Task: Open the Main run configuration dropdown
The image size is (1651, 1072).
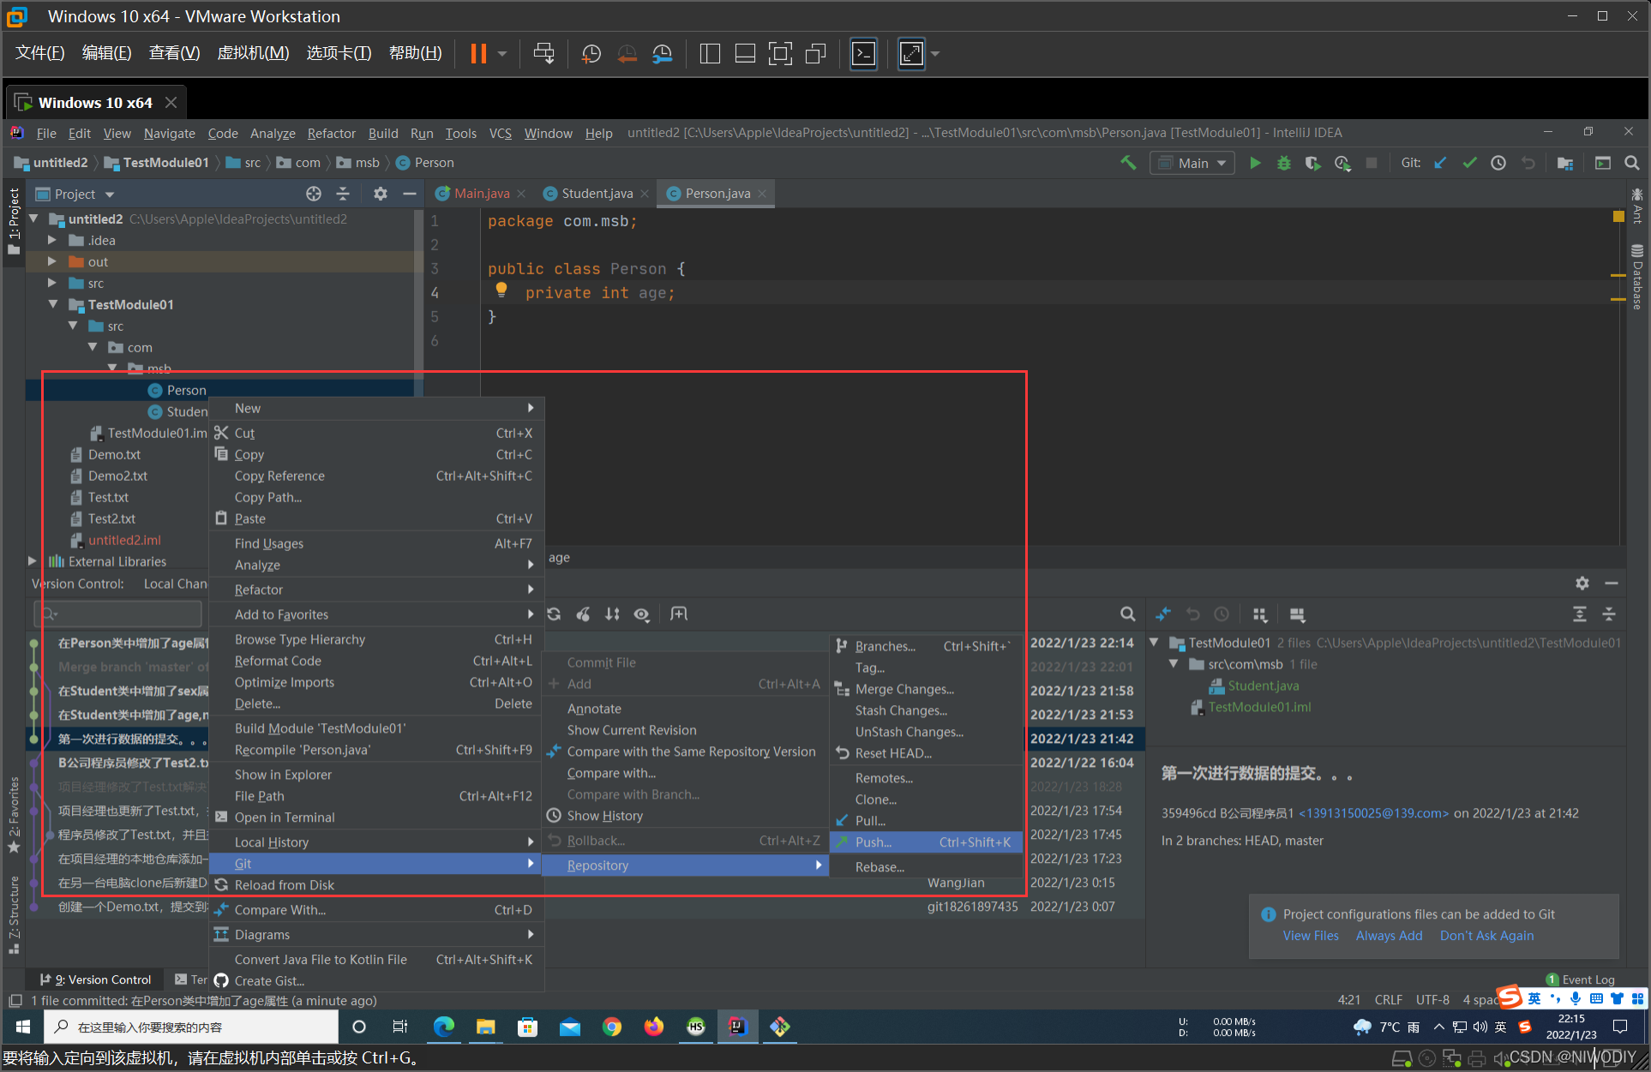Action: tap(1192, 163)
